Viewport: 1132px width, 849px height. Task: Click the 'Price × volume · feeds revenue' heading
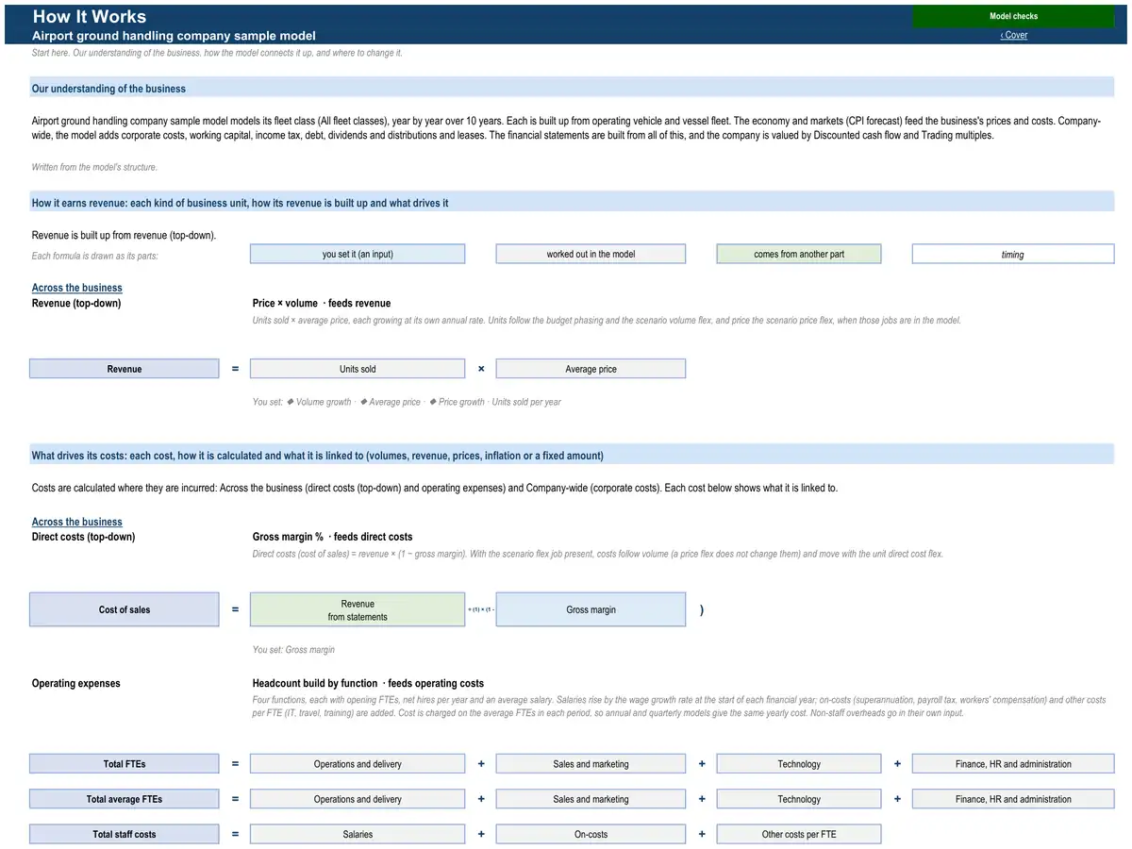pos(322,303)
